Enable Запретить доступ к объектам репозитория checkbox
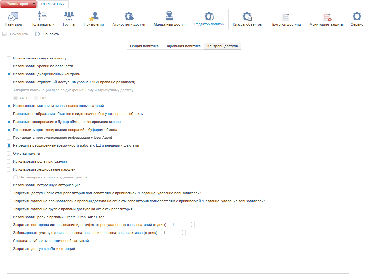This screenshot has height=277, width=368. point(9,193)
